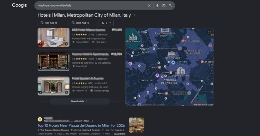This screenshot has width=260, height=136.
Task: Show next photo of terrace hotel
Action: pos(66,44)
